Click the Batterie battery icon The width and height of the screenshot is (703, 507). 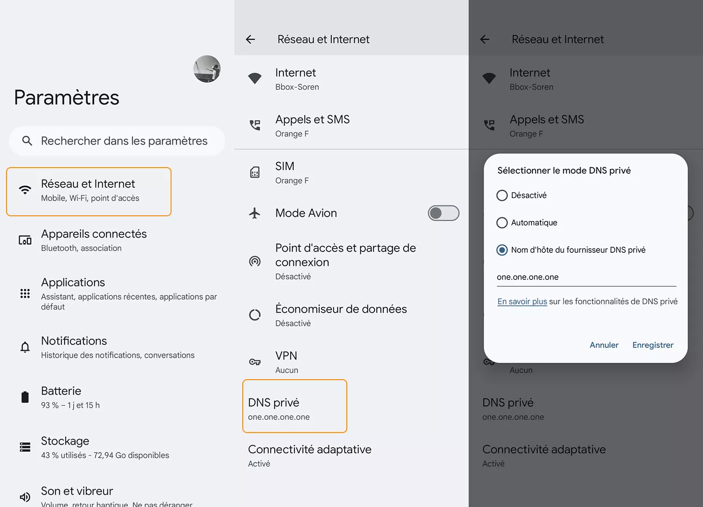25,397
